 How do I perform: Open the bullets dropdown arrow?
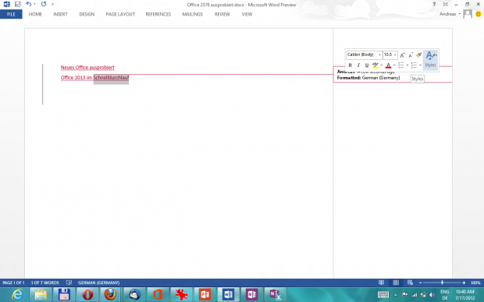tap(407, 65)
